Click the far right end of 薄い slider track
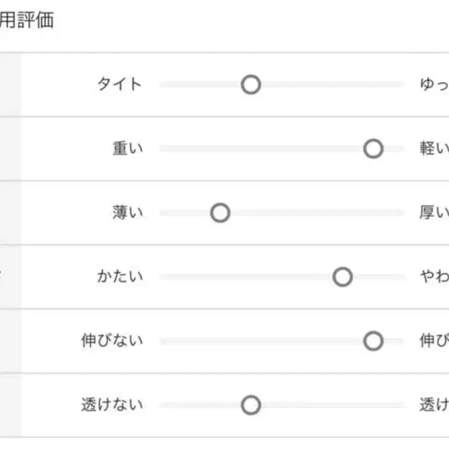The height and width of the screenshot is (449, 449). coord(401,213)
